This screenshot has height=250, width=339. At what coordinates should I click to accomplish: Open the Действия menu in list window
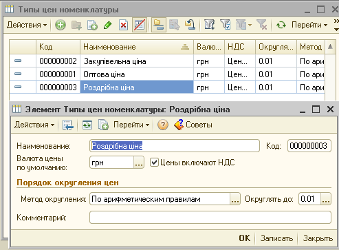[27, 25]
